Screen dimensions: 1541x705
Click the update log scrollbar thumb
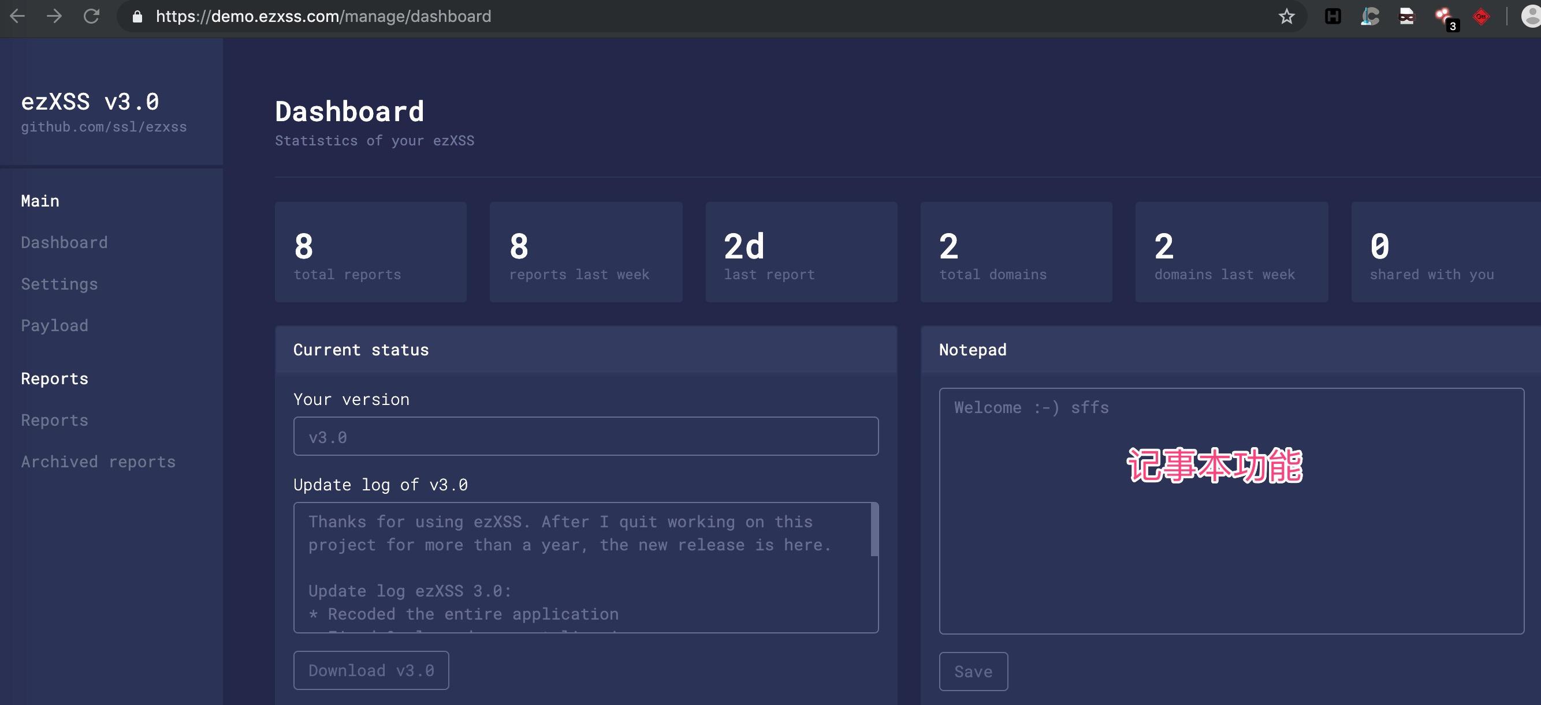[x=874, y=531]
